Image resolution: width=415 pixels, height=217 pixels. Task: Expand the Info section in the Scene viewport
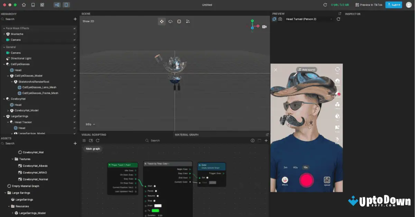click(91, 124)
